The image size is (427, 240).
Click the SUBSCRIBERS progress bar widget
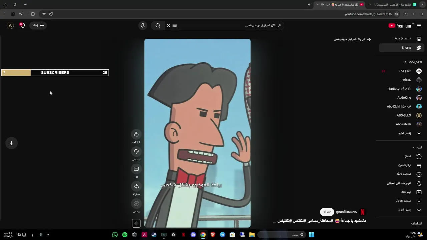(55, 73)
